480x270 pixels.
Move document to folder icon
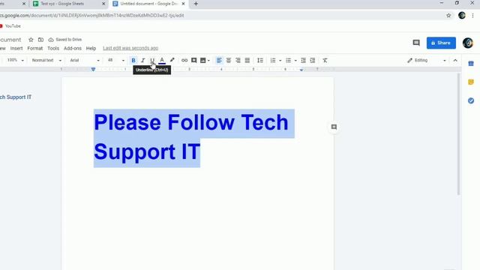tap(40, 40)
